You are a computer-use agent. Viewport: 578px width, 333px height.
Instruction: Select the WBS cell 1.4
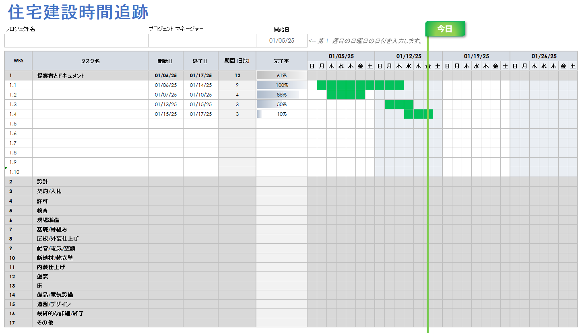tap(19, 114)
